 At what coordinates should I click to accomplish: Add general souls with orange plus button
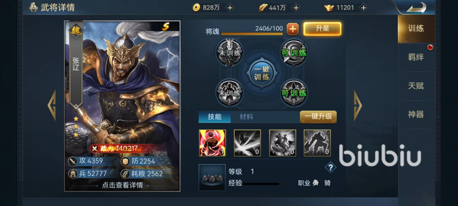293,29
